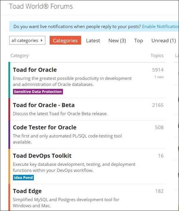
Task: Open the Toad DevOps Toolkit category
Action: tap(42, 156)
